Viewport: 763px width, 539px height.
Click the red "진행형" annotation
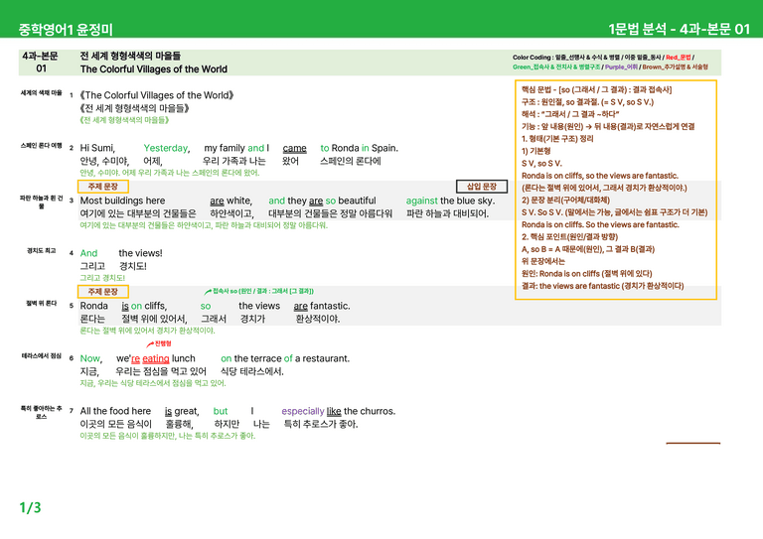click(163, 343)
